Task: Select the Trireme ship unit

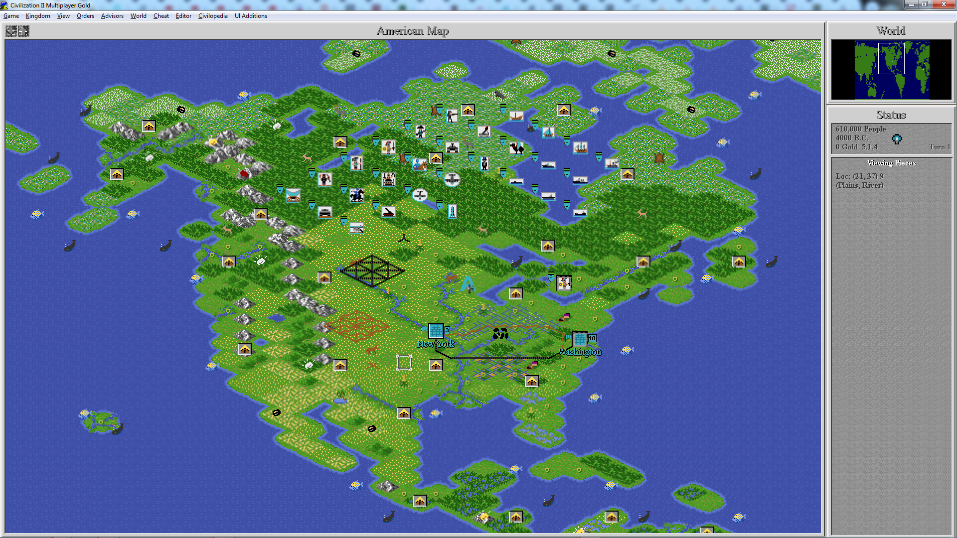Action: click(x=516, y=116)
